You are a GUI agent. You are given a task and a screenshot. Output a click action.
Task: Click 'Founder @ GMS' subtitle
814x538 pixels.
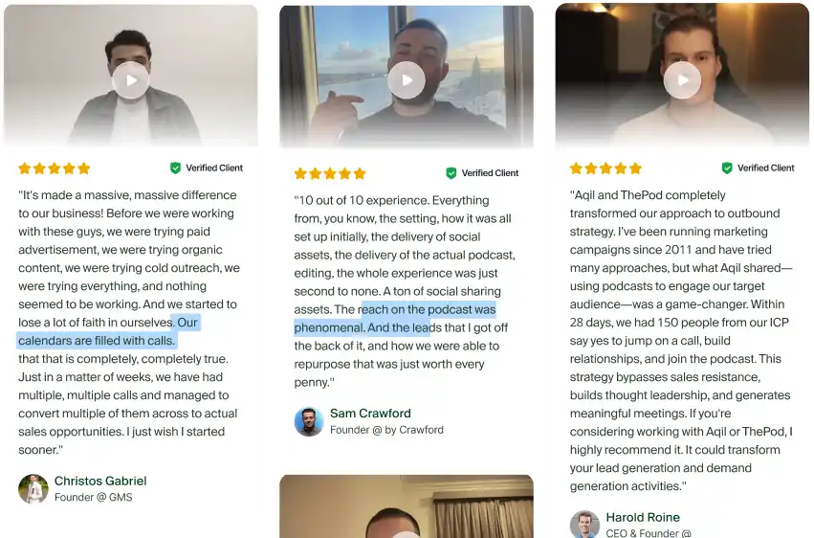click(94, 498)
